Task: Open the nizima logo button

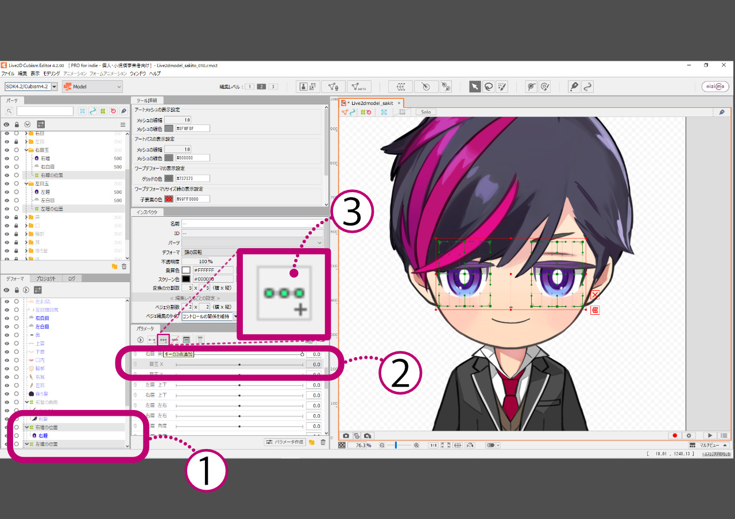Action: [715, 87]
